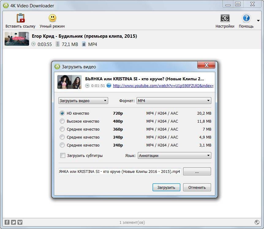The width and height of the screenshot is (264, 229).
Task: Click the clock icon beside 0:01:51
Action: tap(87, 86)
